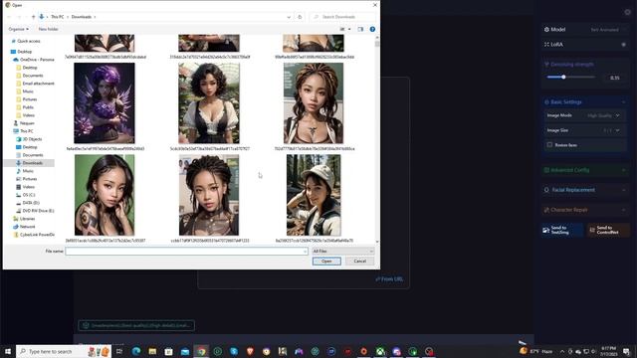Click the taskbar search box

point(64,351)
